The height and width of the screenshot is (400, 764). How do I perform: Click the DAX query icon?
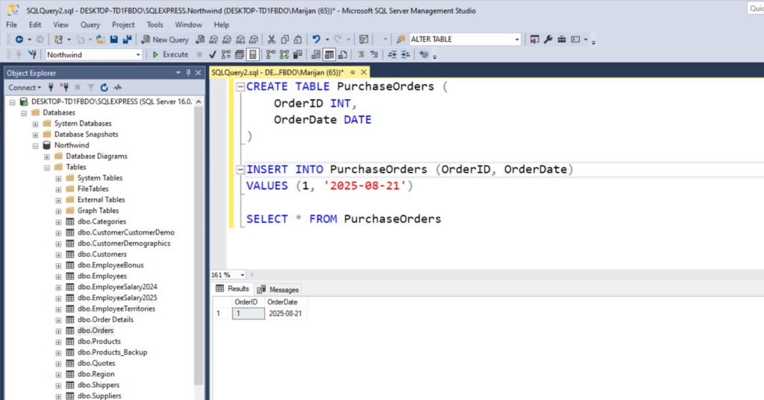tap(254, 39)
